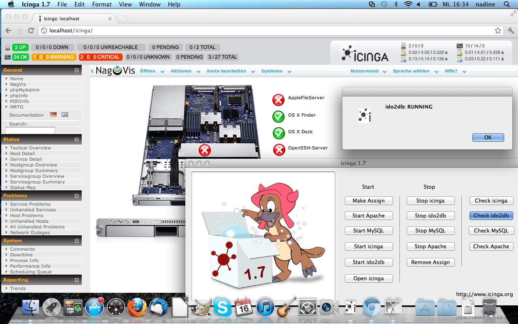Open App Store from the dock
The width and height of the screenshot is (518, 324).
[x=95, y=307]
